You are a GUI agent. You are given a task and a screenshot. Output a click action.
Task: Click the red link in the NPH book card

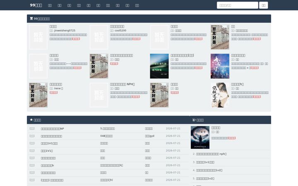(x=136, y=97)
